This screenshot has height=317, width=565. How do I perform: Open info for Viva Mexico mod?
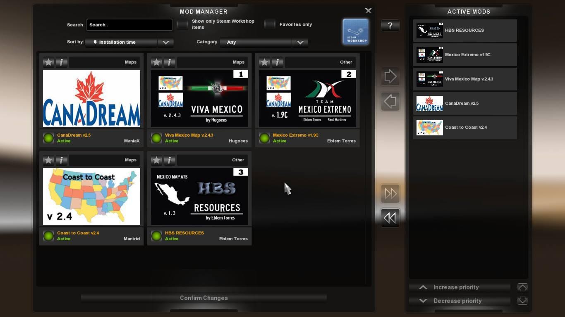[x=169, y=62]
